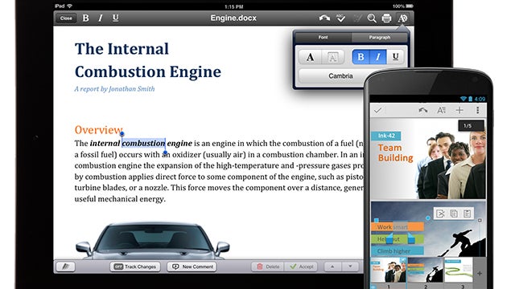Tap the iPad battery indicator
515x289 pixels.
point(410,6)
